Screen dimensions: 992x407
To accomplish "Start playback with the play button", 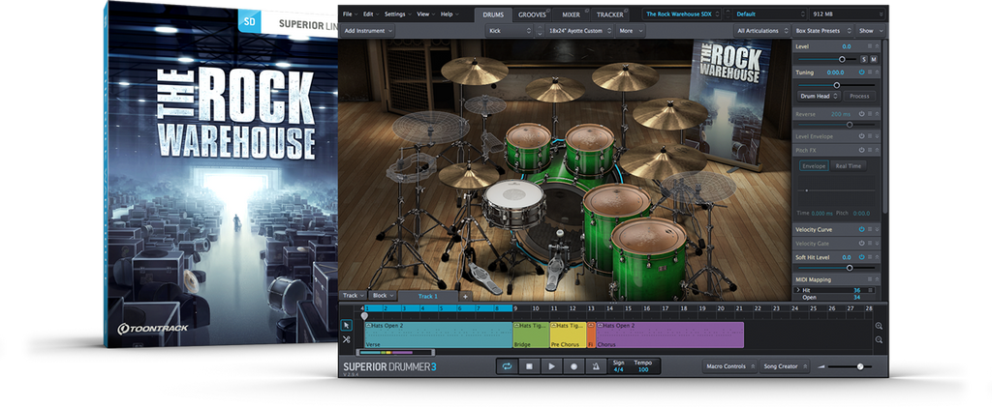I will 551,366.
